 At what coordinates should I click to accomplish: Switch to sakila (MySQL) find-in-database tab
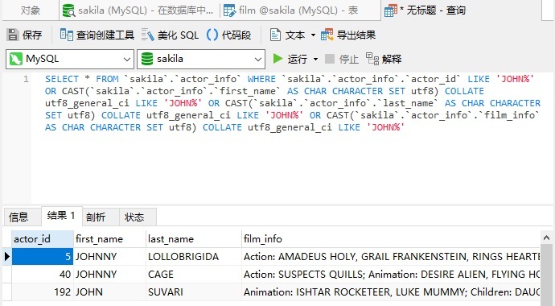pyautogui.click(x=139, y=10)
